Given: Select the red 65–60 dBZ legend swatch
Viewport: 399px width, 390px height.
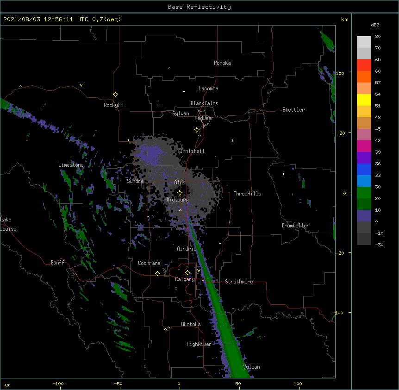Looking at the screenshot, I should pos(364,65).
